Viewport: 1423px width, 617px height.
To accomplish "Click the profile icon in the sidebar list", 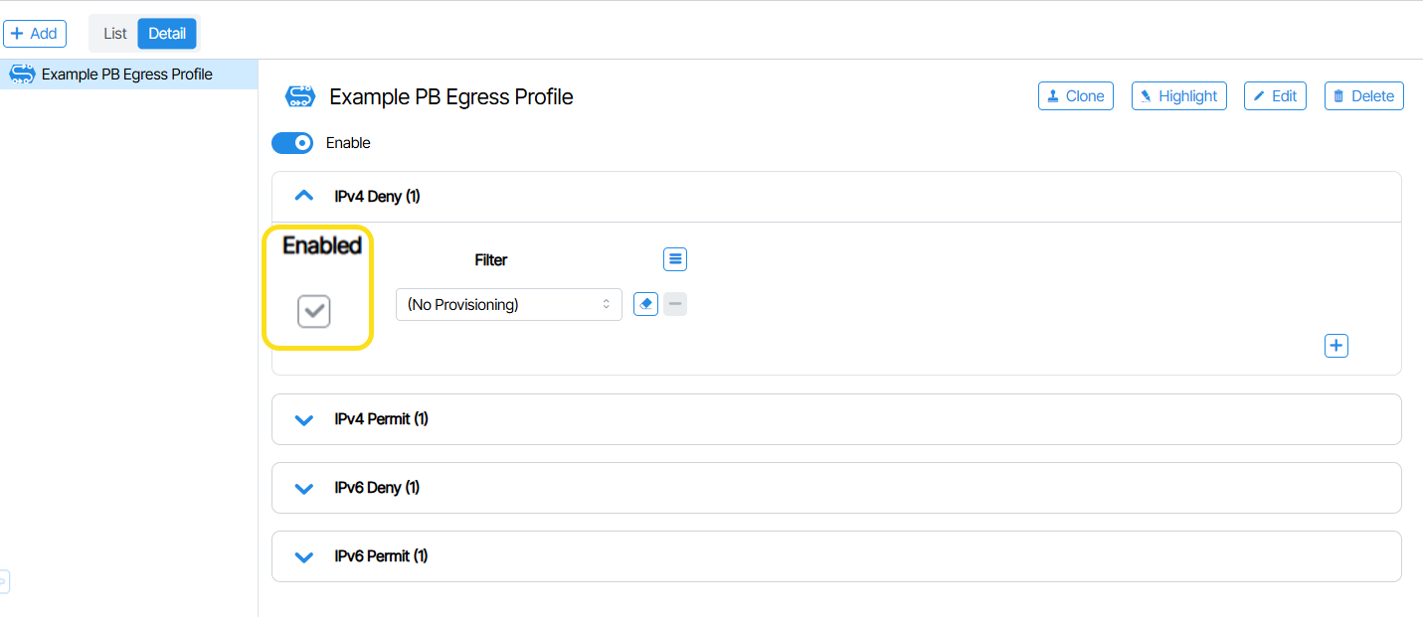I will [22, 75].
